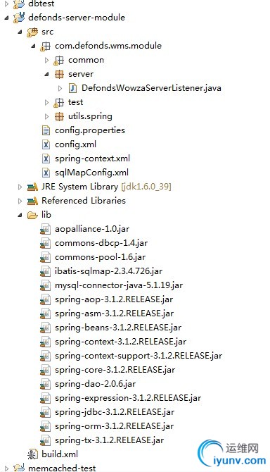
Task: Click the lib folder icon
Action: [32, 215]
